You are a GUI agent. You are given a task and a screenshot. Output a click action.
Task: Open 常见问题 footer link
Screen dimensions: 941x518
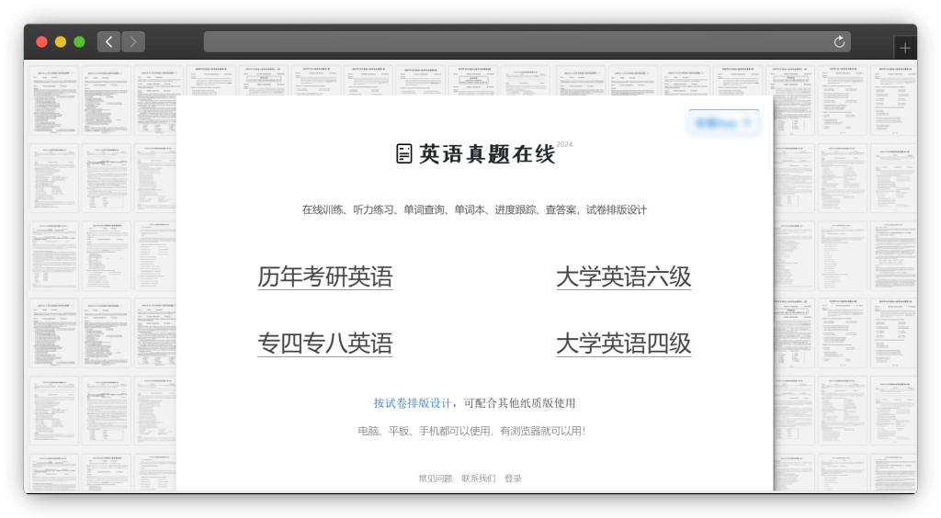pyautogui.click(x=435, y=479)
